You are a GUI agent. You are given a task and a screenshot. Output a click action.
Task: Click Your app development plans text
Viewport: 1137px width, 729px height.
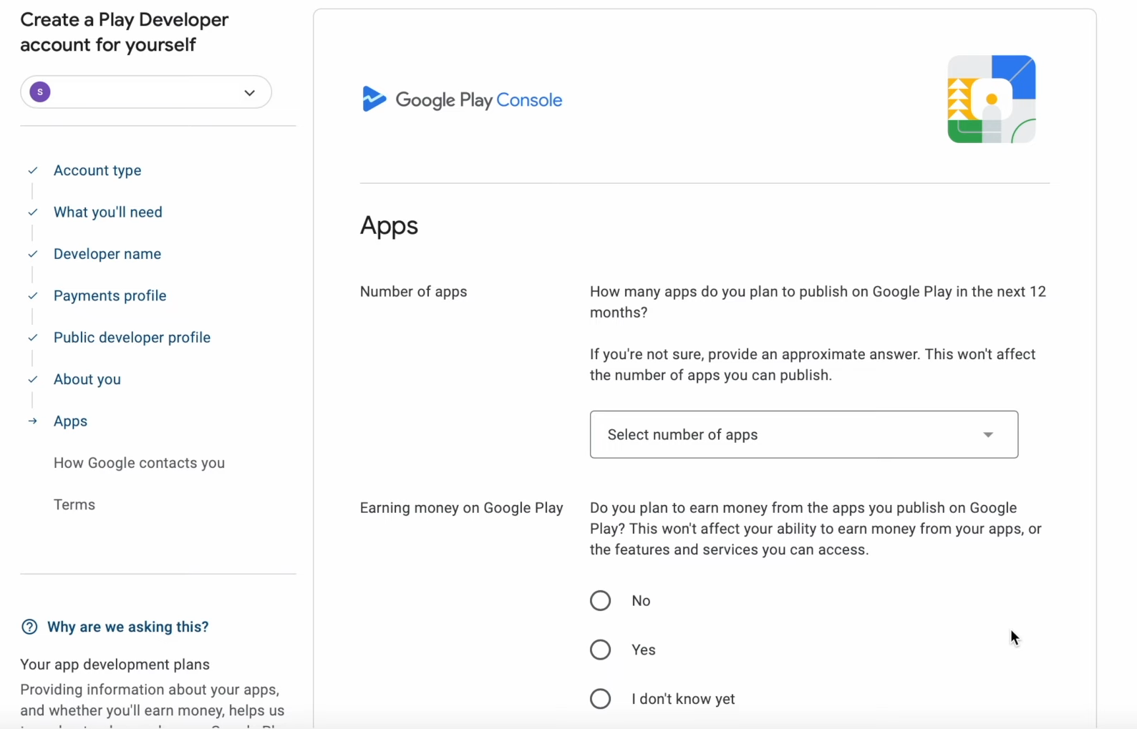[115, 665]
